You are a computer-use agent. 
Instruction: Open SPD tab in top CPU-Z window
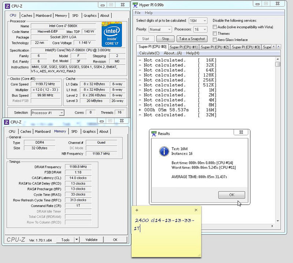pyautogui.click(x=75, y=15)
